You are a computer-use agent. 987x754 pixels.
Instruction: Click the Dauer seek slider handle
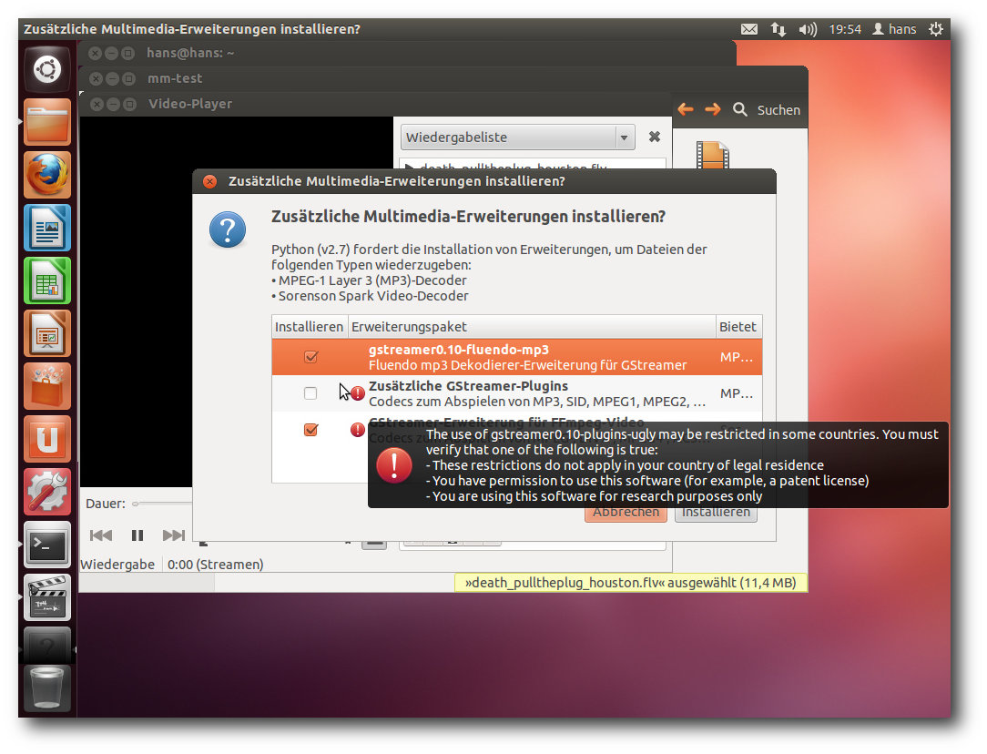tap(136, 504)
